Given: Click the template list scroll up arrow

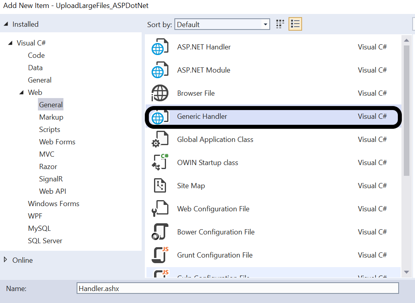Looking at the screenshot, I should tap(407, 40).
